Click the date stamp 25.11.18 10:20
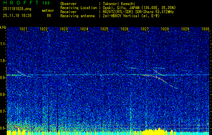This screenshot has width=212, height=135. (17, 16)
